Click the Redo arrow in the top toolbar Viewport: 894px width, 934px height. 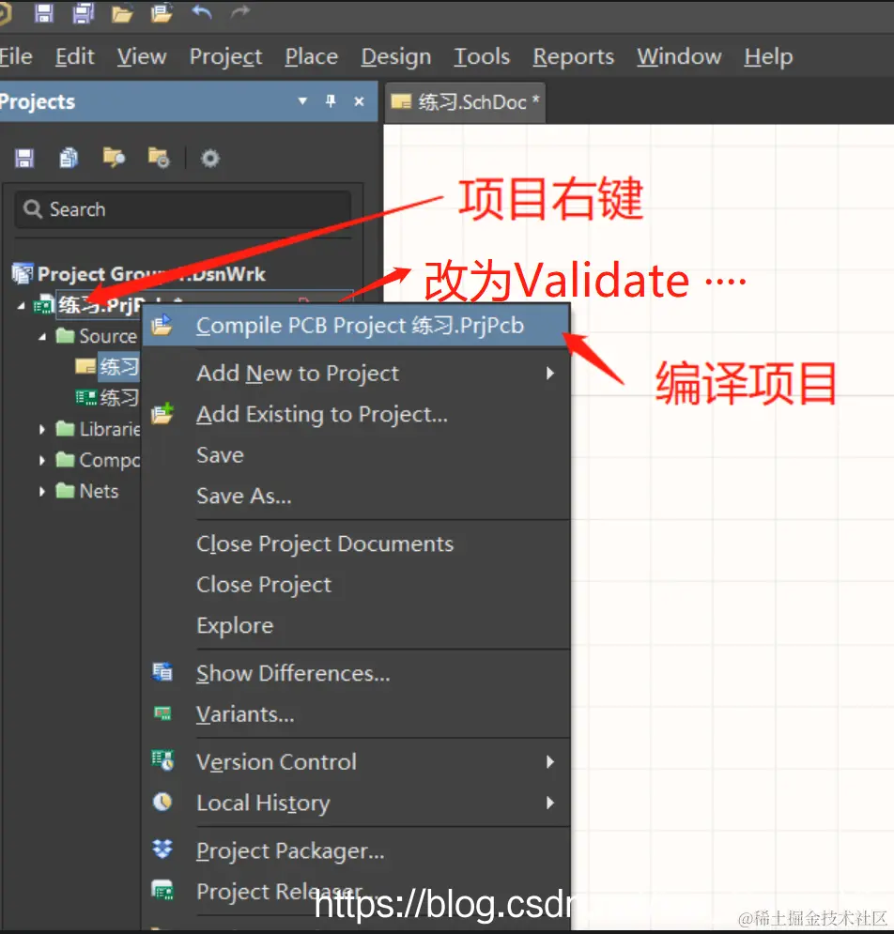click(x=240, y=11)
